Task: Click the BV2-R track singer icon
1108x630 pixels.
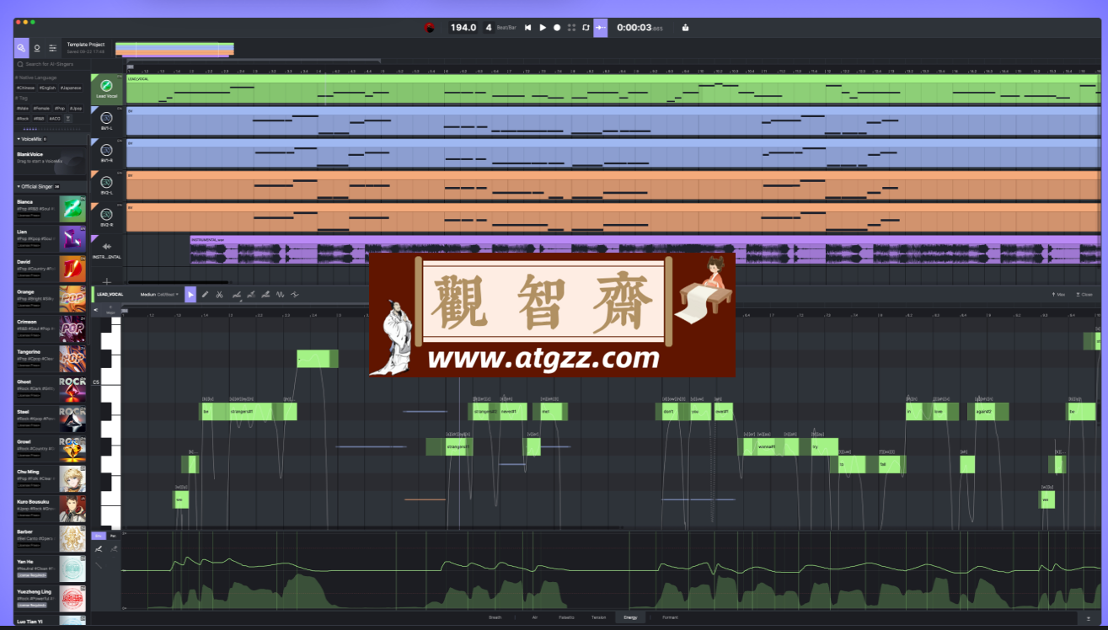Action: point(107,214)
